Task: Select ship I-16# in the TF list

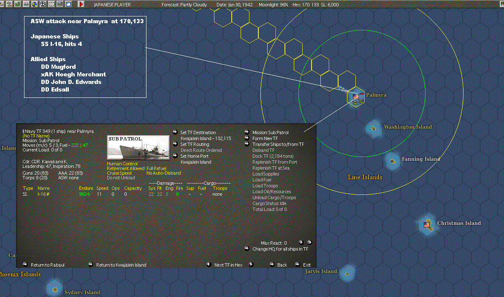Action: (43, 194)
